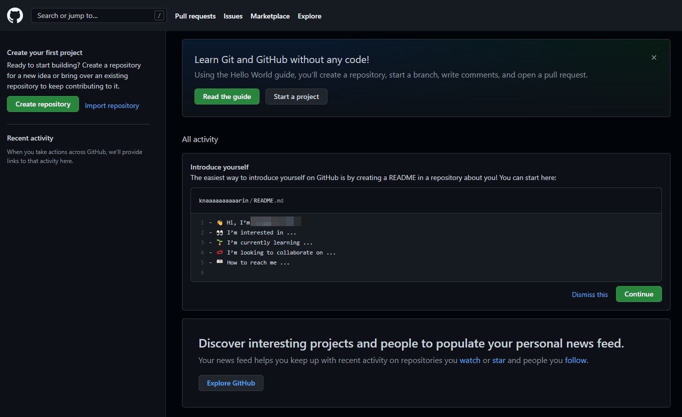
Task: Focus the Search or jump to field
Action: (x=99, y=15)
